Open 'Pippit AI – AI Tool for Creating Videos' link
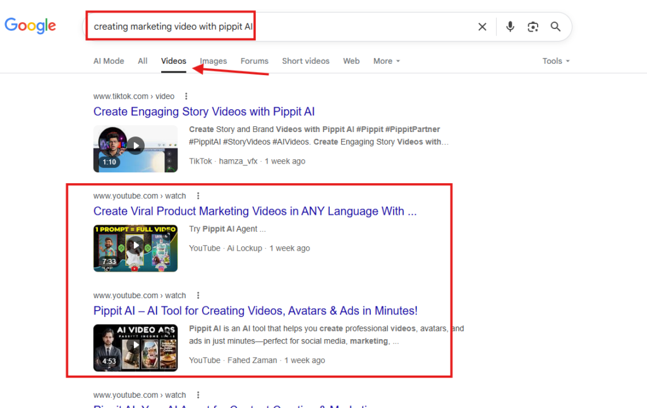Image resolution: width=647 pixels, height=408 pixels. [255, 311]
